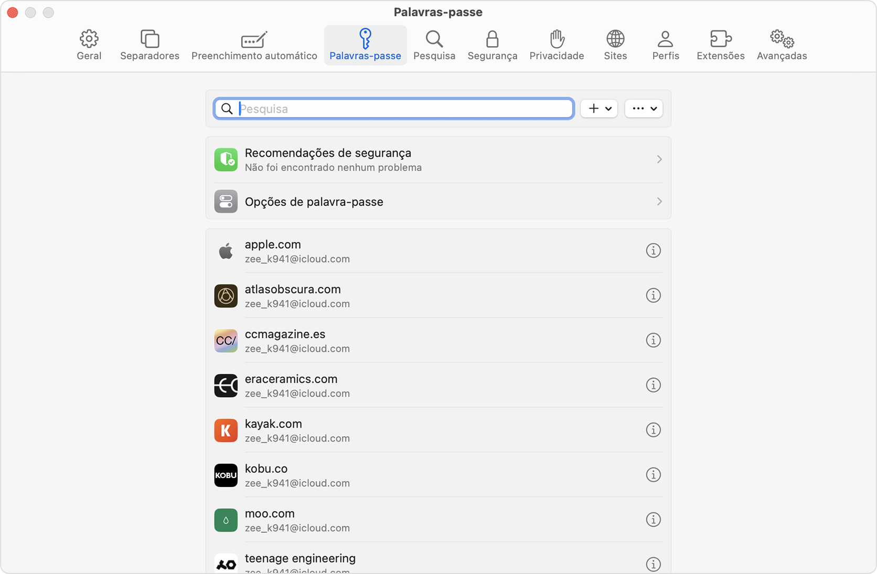Click the green moo.com icon
The height and width of the screenshot is (574, 877).
click(226, 520)
